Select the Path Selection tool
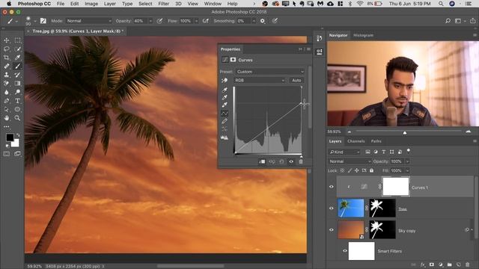 [x=7, y=109]
